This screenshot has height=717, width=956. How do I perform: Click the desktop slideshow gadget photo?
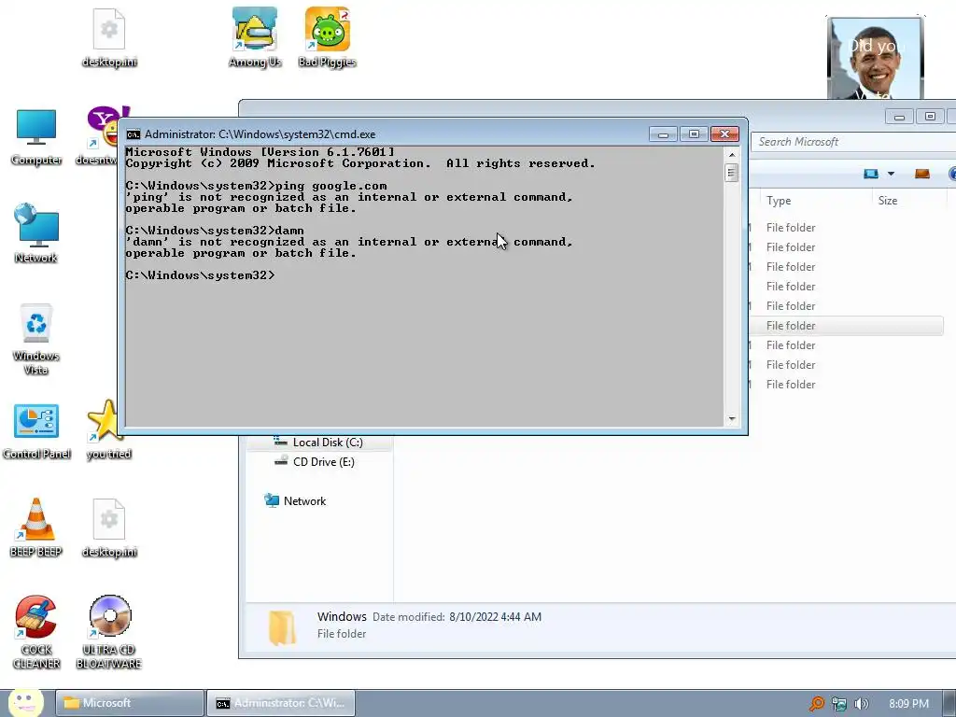point(875,59)
